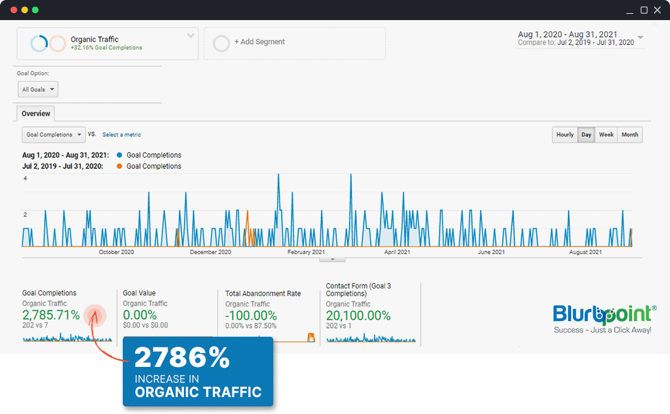Minimize the window from title bar

630,10
